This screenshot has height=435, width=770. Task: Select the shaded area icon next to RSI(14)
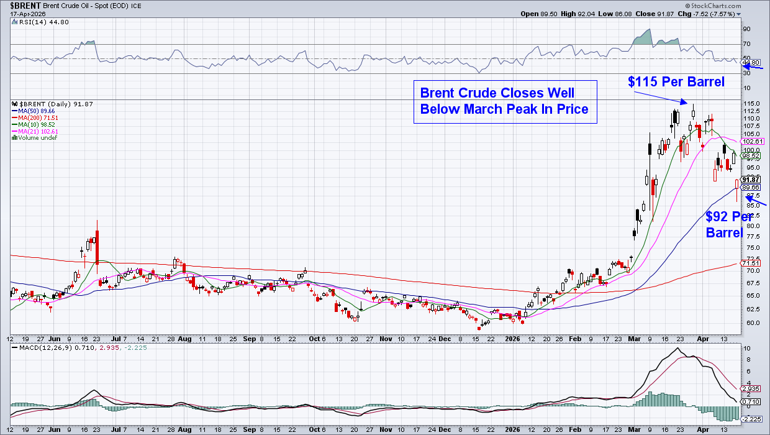point(14,22)
